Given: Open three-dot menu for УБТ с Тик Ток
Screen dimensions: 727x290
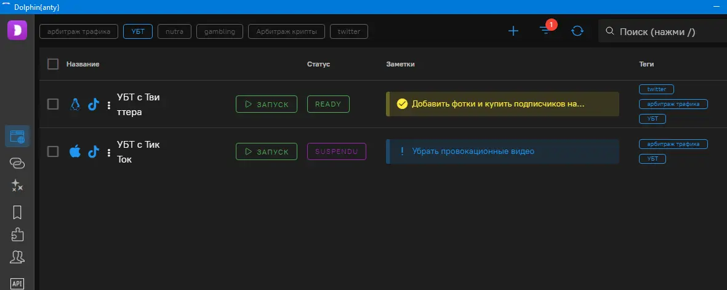Looking at the screenshot, I should [109, 153].
